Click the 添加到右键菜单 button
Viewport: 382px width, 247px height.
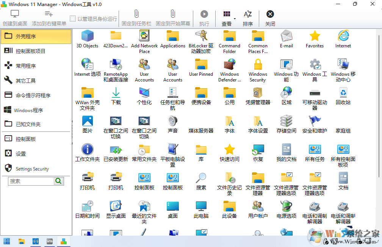pos(49,17)
